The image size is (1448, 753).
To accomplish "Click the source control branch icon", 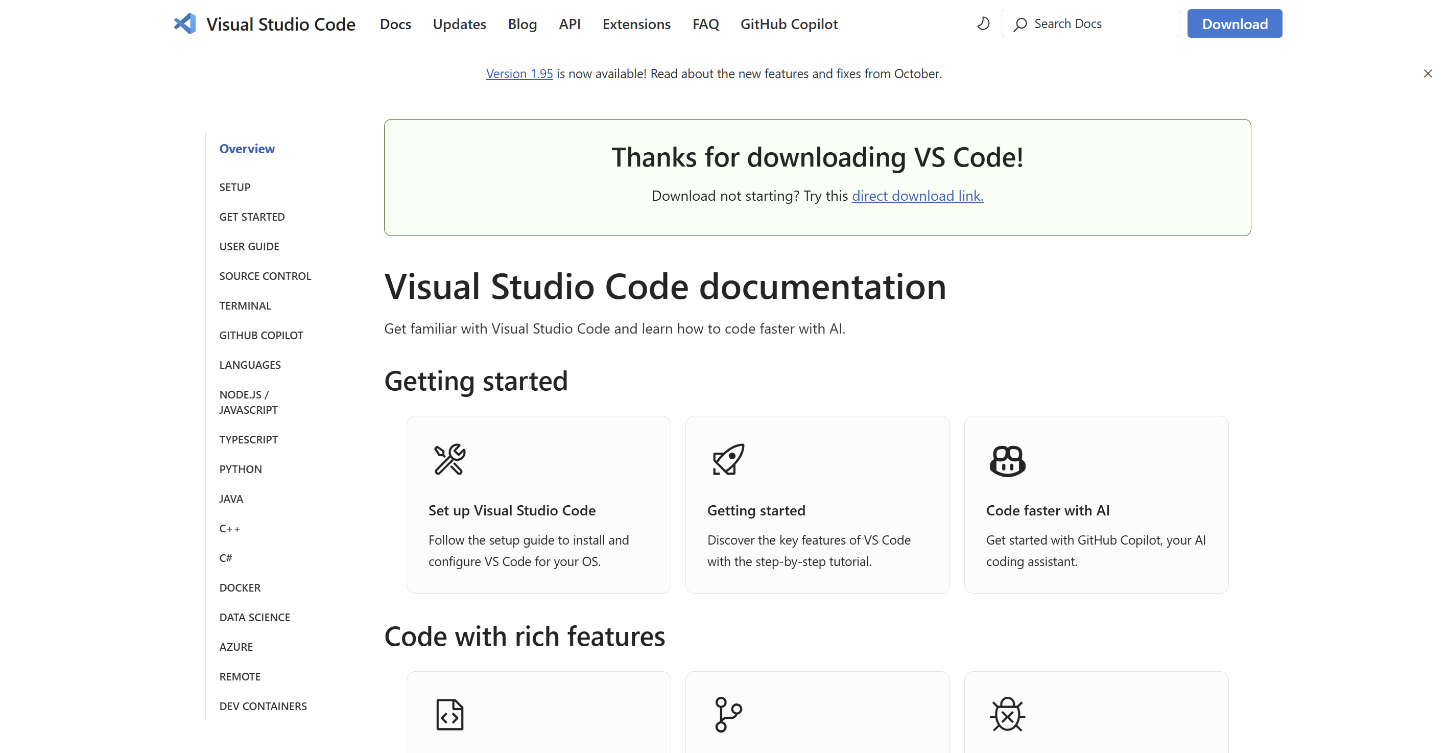I will (728, 715).
